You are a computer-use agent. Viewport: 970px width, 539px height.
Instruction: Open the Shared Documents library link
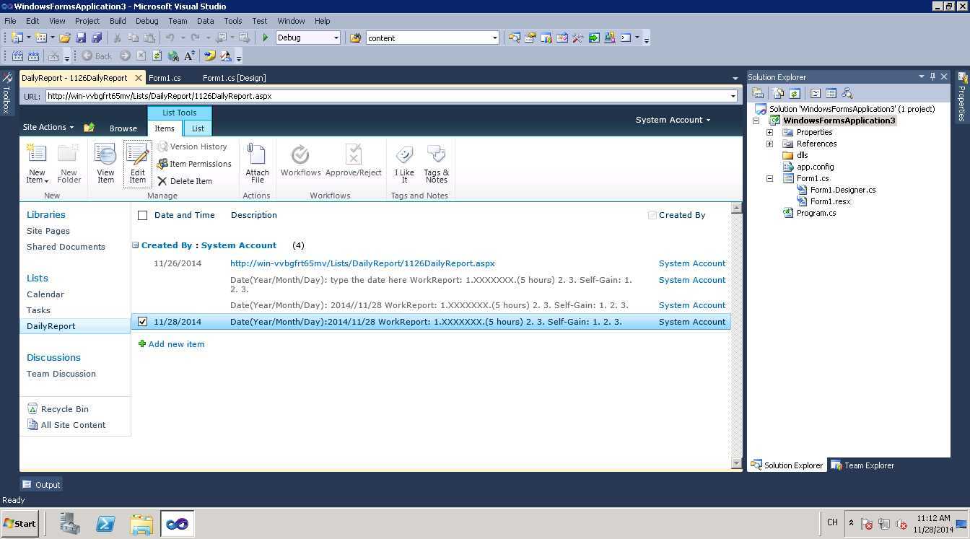click(x=66, y=247)
